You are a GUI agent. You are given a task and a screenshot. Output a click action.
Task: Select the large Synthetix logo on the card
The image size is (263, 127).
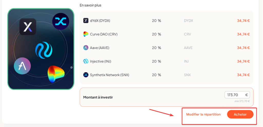(61, 22)
